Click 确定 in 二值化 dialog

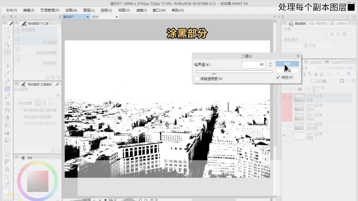pos(287,64)
